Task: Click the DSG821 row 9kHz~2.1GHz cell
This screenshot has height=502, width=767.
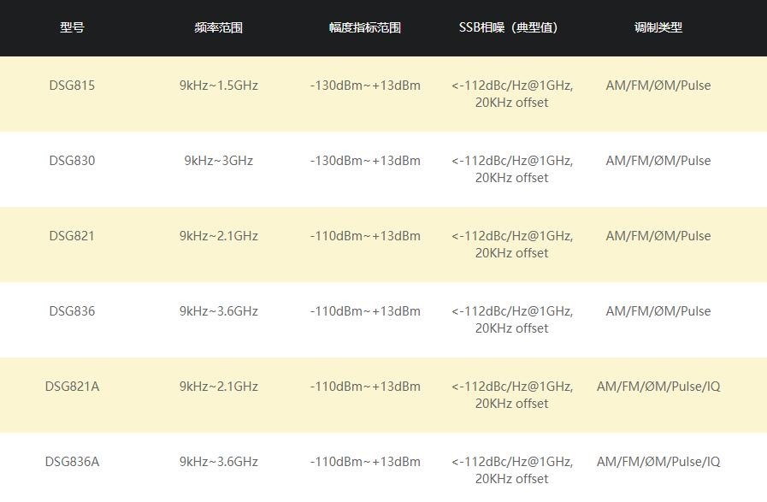Action: [x=219, y=236]
